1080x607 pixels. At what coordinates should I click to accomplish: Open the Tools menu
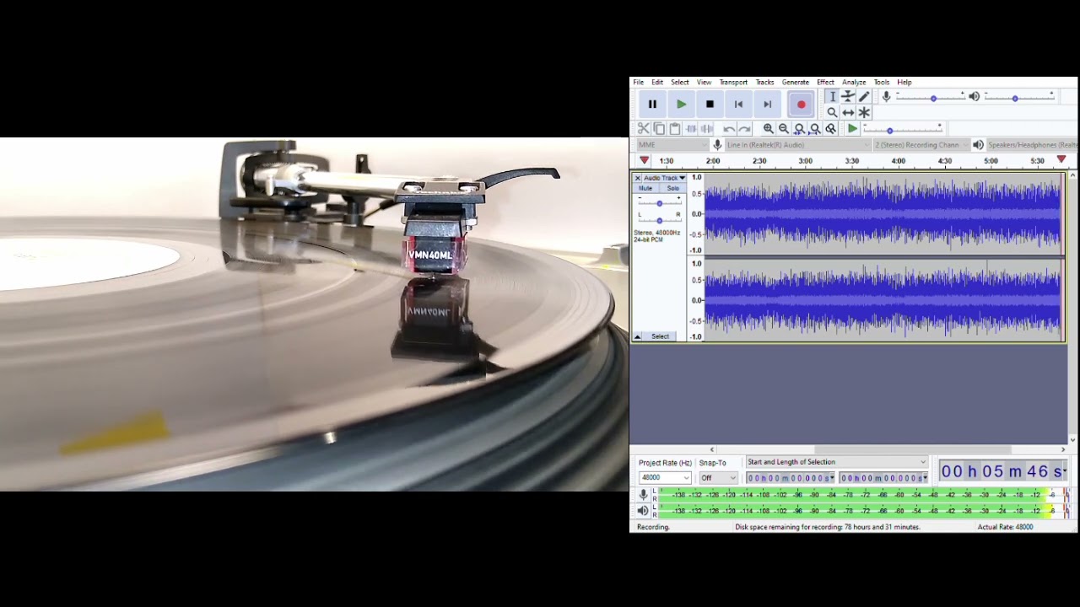pos(882,83)
